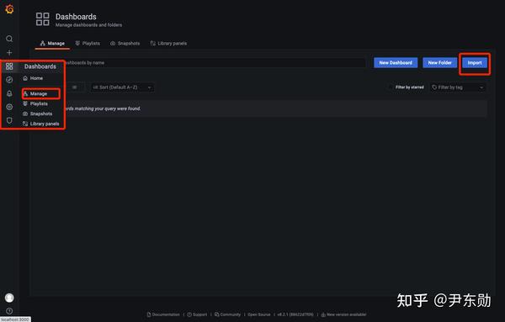
Task: Open the Alerting bell icon in the sidebar
Action: [x=9, y=93]
